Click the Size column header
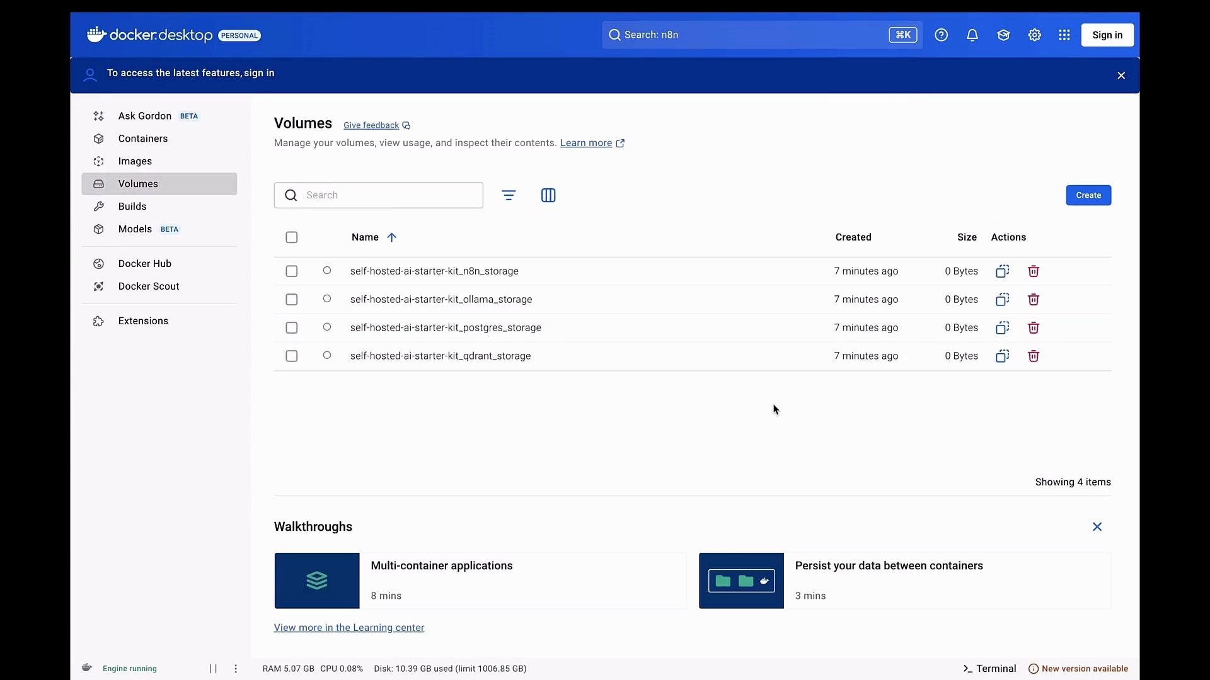Viewport: 1210px width, 680px height. pos(967,237)
